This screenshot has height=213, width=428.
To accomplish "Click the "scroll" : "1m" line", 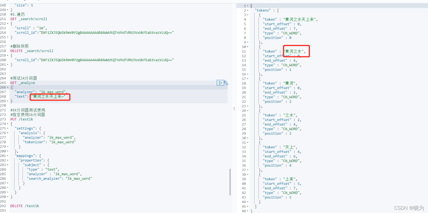I will coord(31,28).
